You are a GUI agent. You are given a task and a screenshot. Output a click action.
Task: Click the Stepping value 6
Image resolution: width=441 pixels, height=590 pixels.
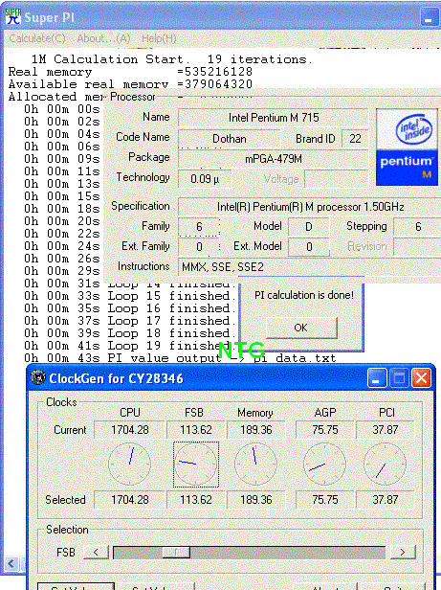coord(417,226)
